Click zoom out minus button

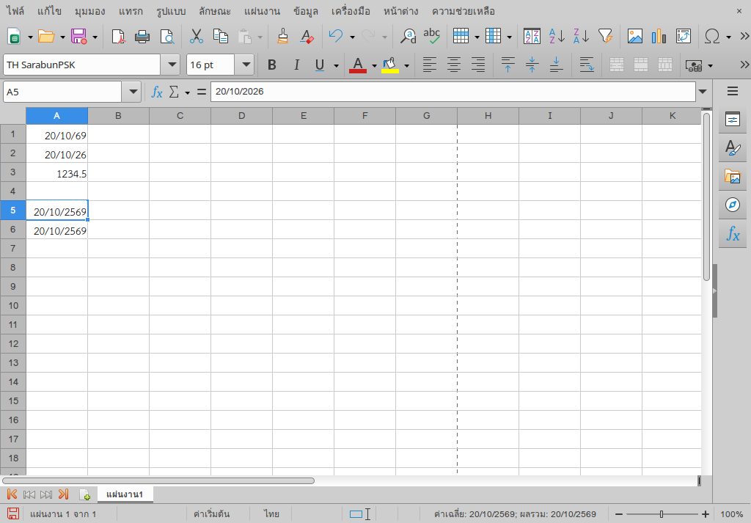click(619, 514)
